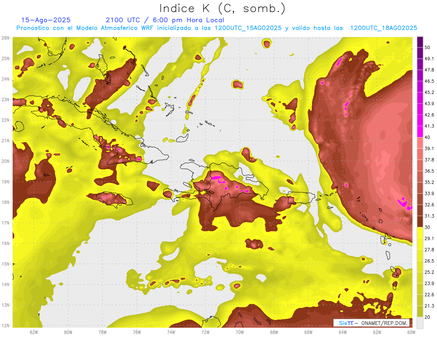437x337 pixels.
Task: Click the colorbar value 37.8
Action: click(429, 160)
